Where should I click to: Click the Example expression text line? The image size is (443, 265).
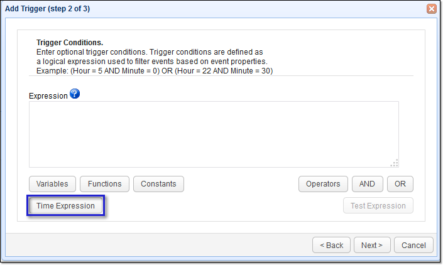point(155,71)
